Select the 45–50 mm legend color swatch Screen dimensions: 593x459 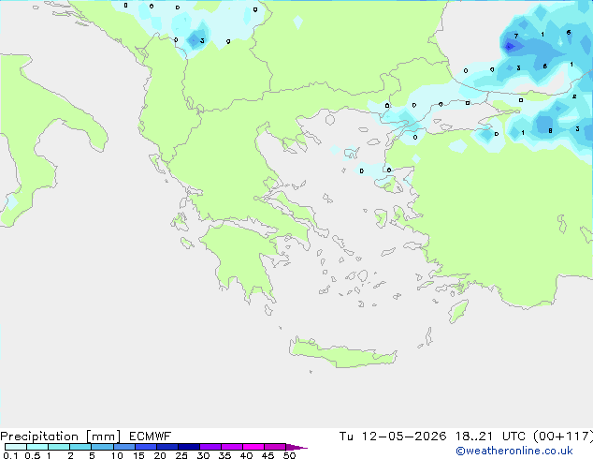pos(275,447)
